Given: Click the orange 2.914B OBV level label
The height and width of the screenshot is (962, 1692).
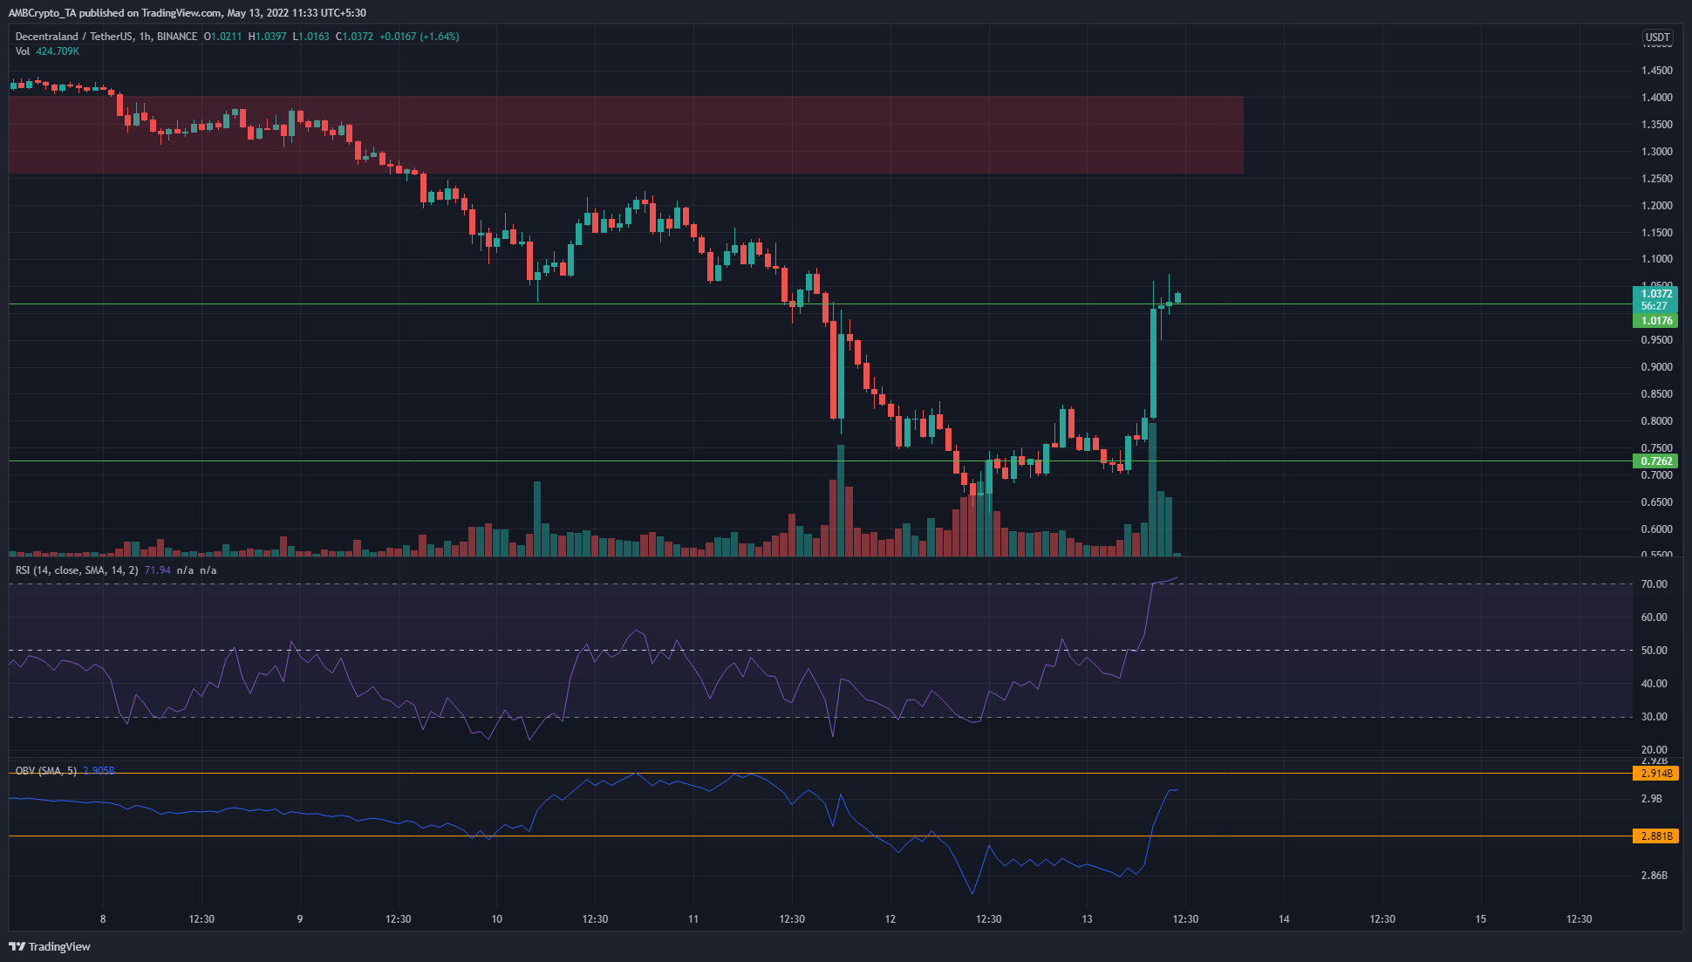Looking at the screenshot, I should 1656,774.
